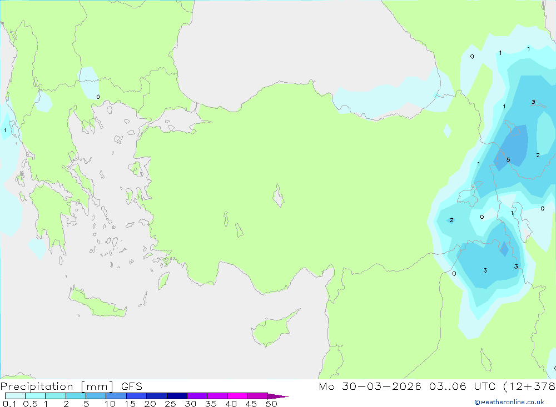Viewport: 556px width, 407px height.
Task: Click the 5–10 mm legend swatch
Action: click(x=96, y=396)
